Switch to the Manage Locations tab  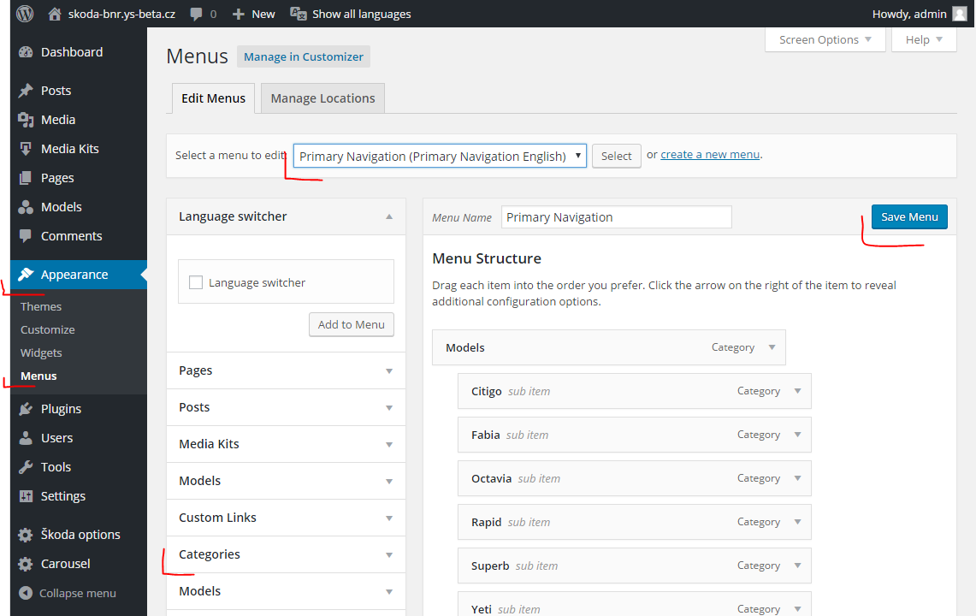[323, 98]
